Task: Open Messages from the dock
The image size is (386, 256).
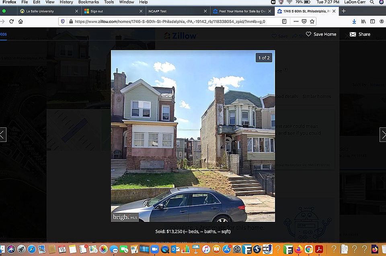Action: (114, 250)
